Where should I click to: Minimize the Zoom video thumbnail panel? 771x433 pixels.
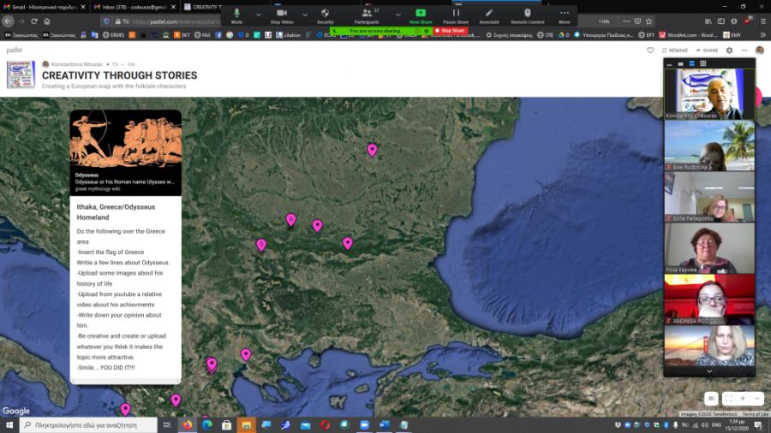coord(669,64)
